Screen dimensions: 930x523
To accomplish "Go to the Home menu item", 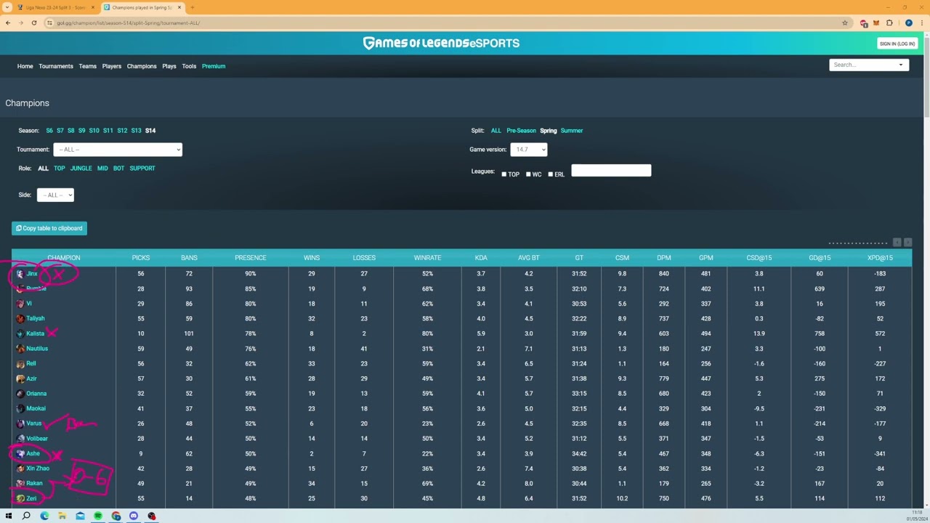I will (25, 66).
